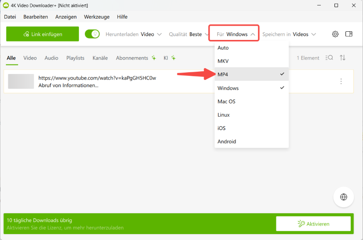Viewport: 363px width, 240px height.
Task: Select Auto format option
Action: 251,48
